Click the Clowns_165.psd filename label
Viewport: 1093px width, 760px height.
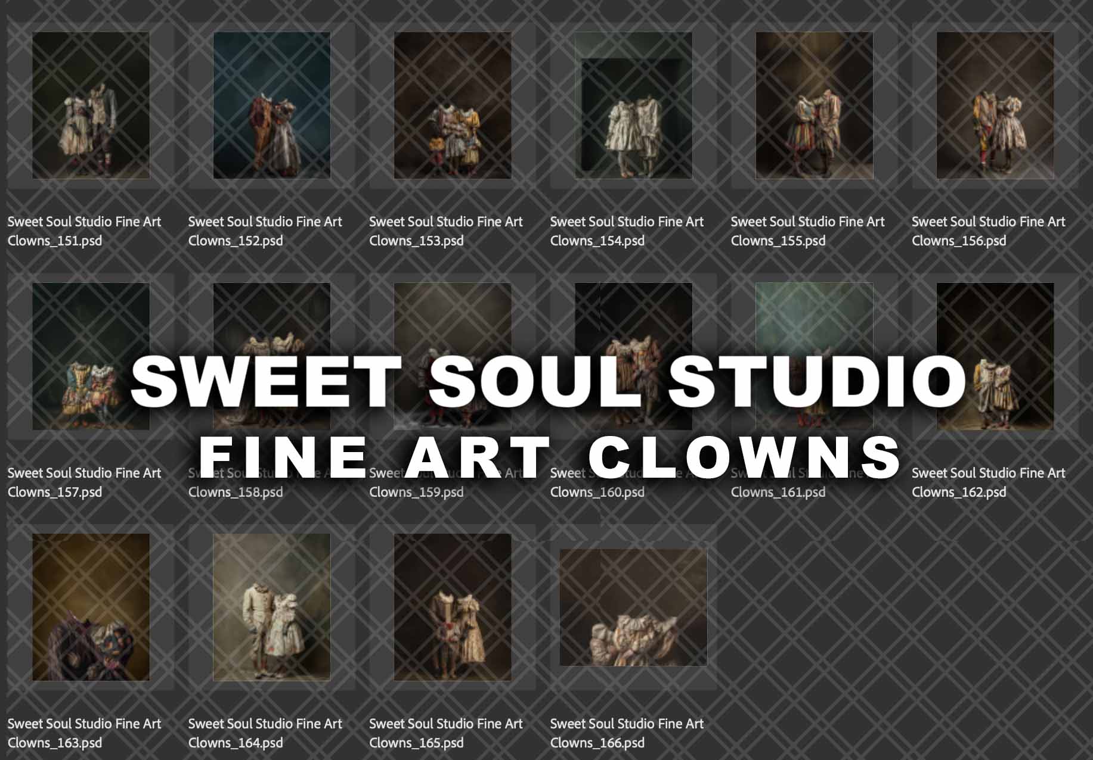pyautogui.click(x=446, y=733)
